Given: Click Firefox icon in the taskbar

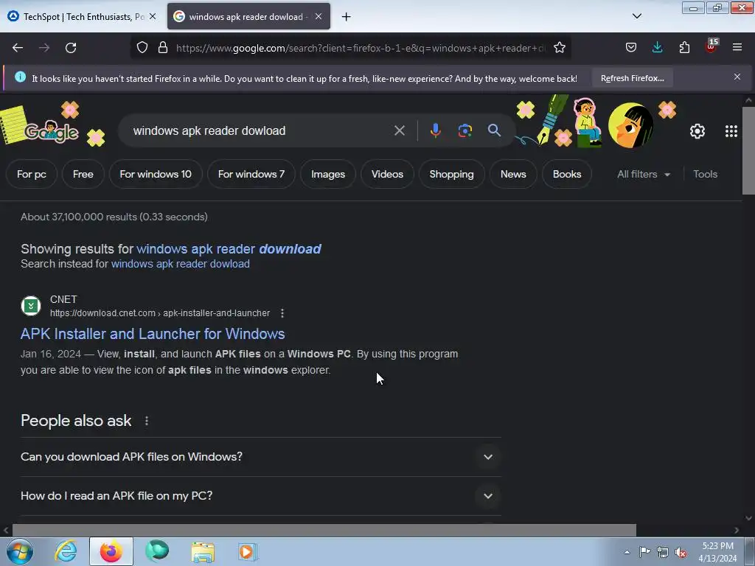Looking at the screenshot, I should coord(111,551).
